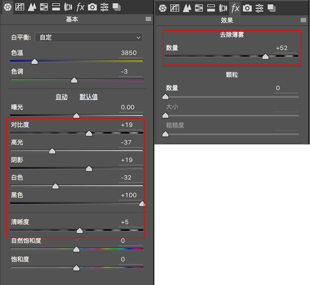The height and width of the screenshot is (285, 310).
Task: Switch to Snapshots tab in right panel
Action: pyautogui.click(x=272, y=8)
